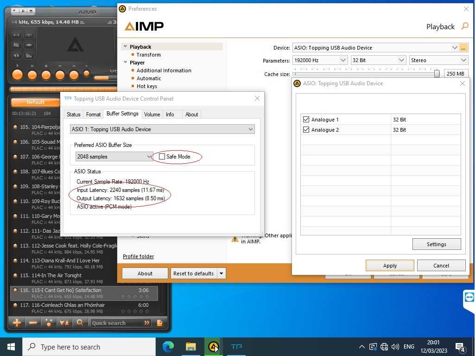This screenshot has height=356, width=476.
Task: Switch to the Info tab
Action: 170,114
